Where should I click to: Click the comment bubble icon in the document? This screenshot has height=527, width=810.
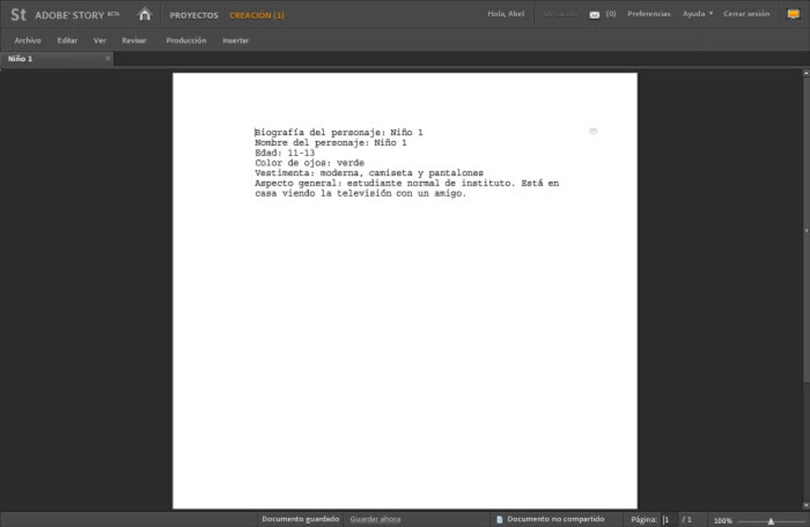point(593,132)
